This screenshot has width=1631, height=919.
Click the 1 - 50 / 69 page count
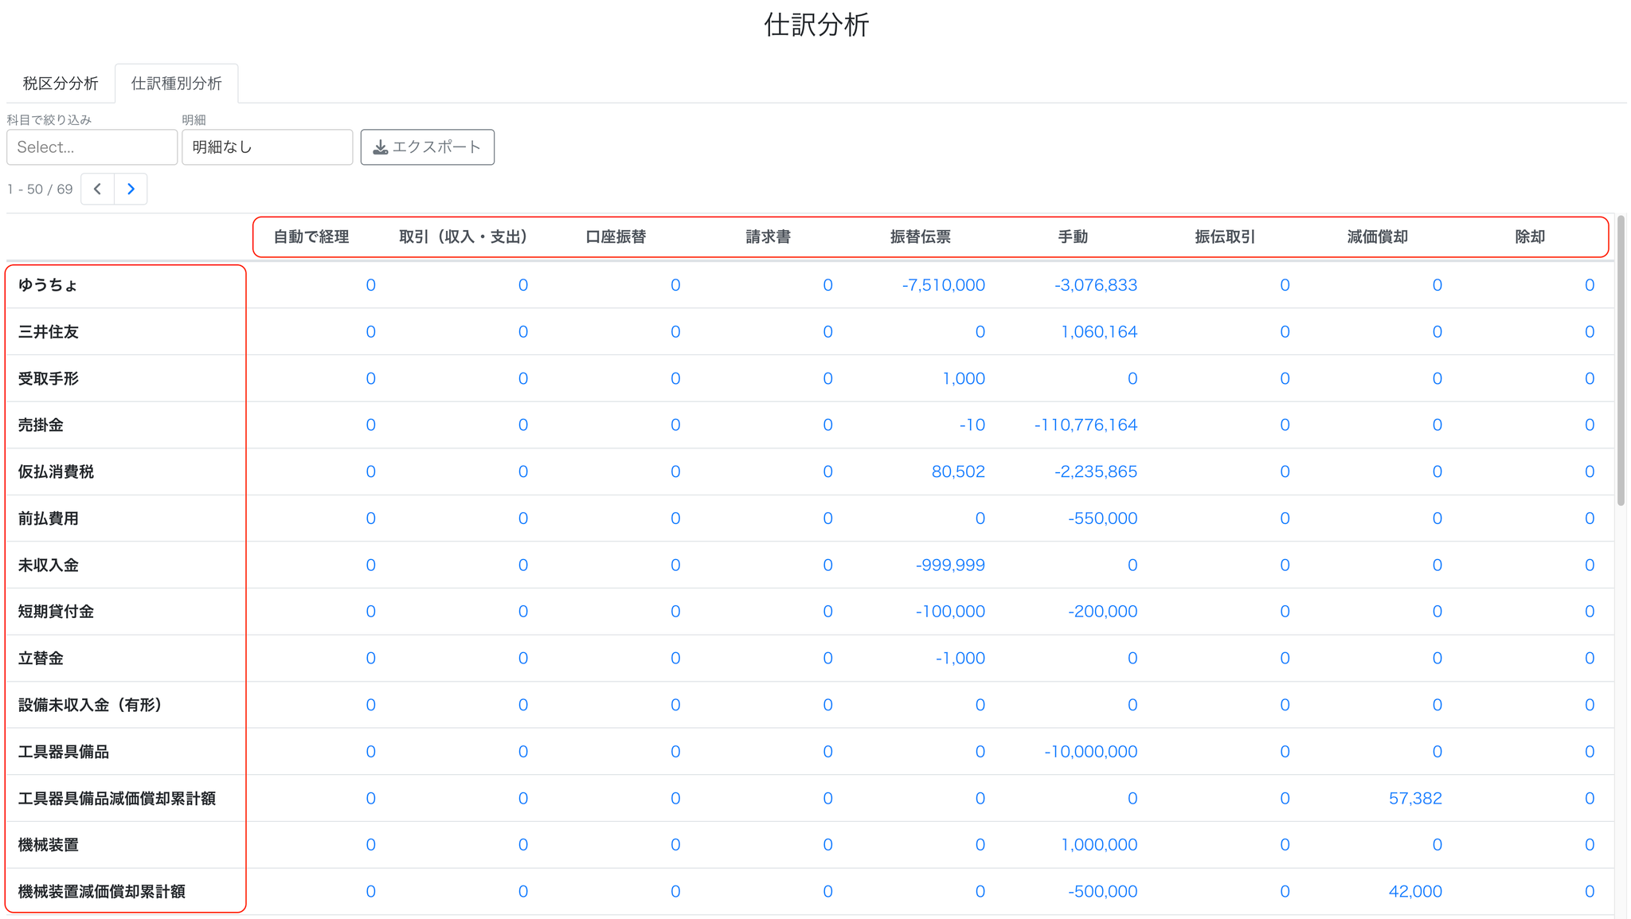coord(40,190)
